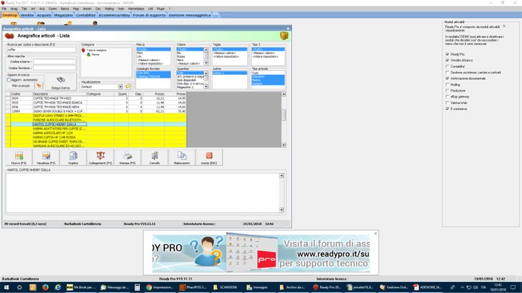The image size is (522, 293).
Task: Open the Marketplace menu
Action: click(136, 9)
